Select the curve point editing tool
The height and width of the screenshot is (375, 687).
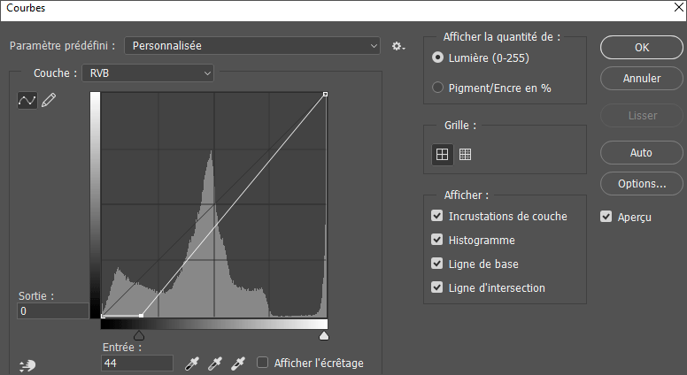pos(27,101)
